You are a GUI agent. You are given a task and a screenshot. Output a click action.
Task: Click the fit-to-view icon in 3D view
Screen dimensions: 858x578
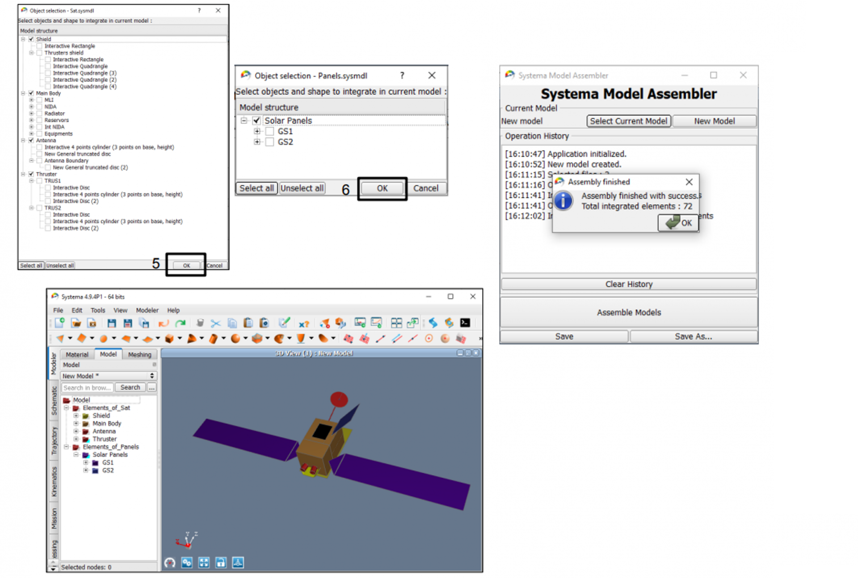tap(204, 563)
